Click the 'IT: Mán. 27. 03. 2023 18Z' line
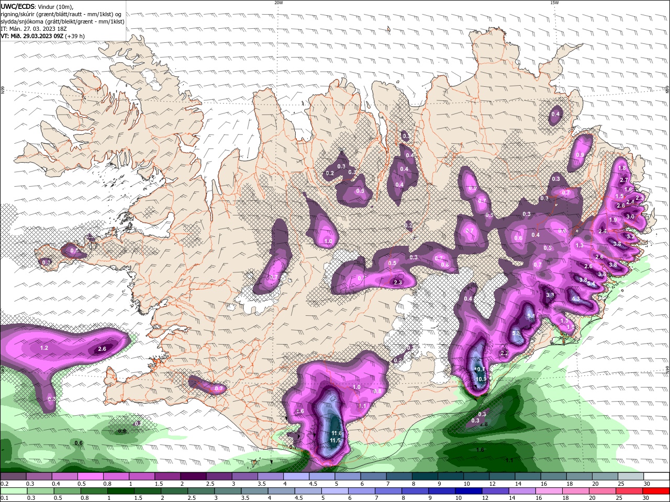This screenshot has height=502, width=670. (x=32, y=29)
